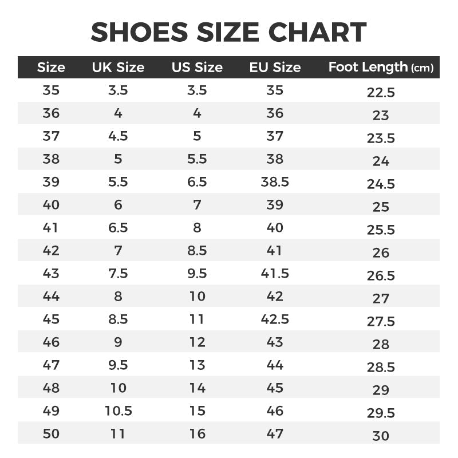
Task: Click foot length 30 cell
Action: coord(381,436)
